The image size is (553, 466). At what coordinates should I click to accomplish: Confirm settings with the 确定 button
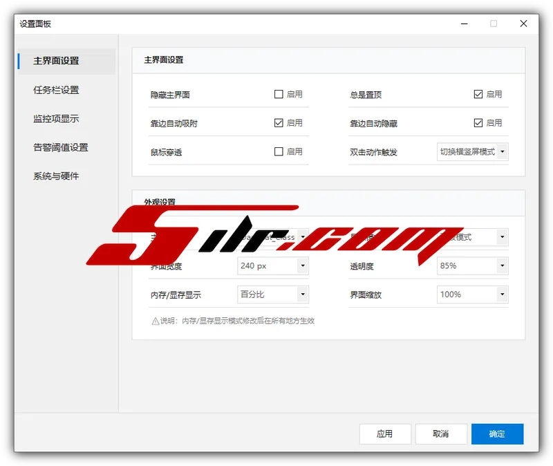click(x=497, y=434)
